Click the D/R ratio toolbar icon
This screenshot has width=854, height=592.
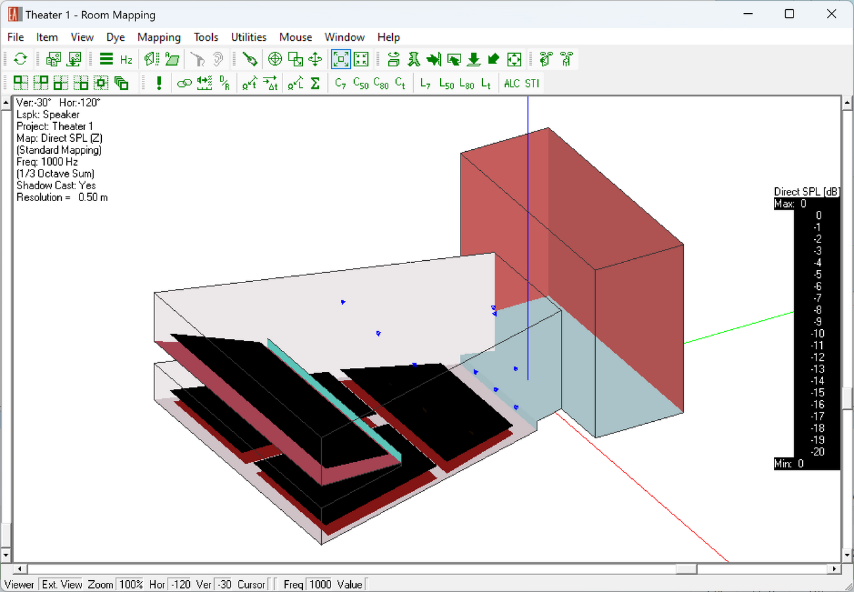click(225, 83)
